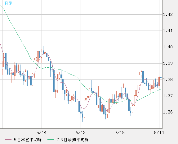Select the 1.37 price axis label

click(x=168, y=96)
